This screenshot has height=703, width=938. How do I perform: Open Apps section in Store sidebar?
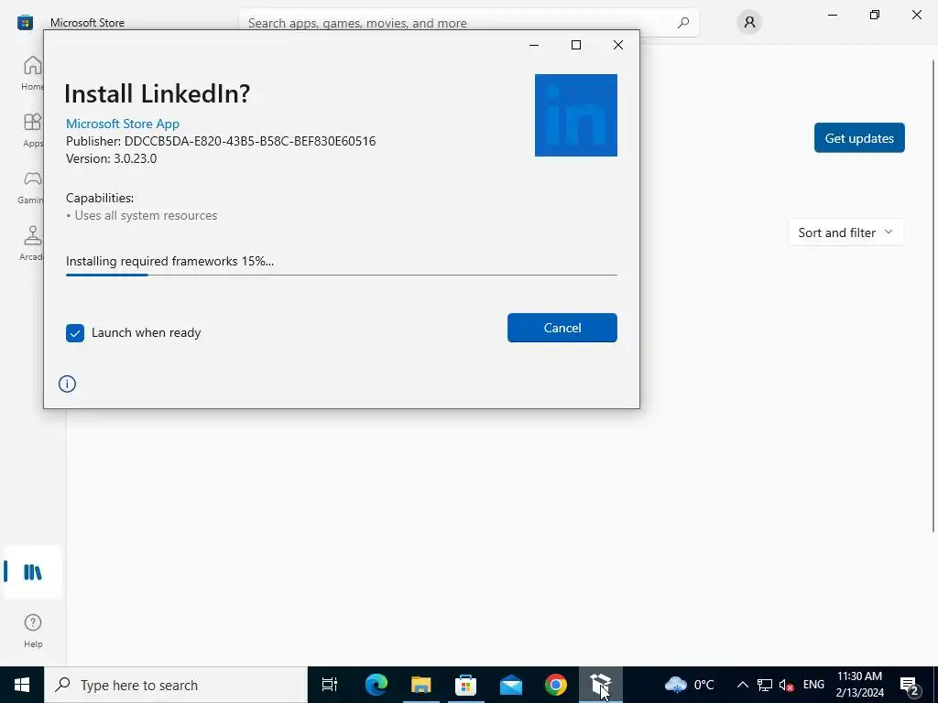32,130
